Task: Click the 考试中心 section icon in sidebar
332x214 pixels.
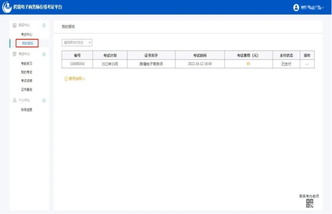Action: tap(15, 54)
